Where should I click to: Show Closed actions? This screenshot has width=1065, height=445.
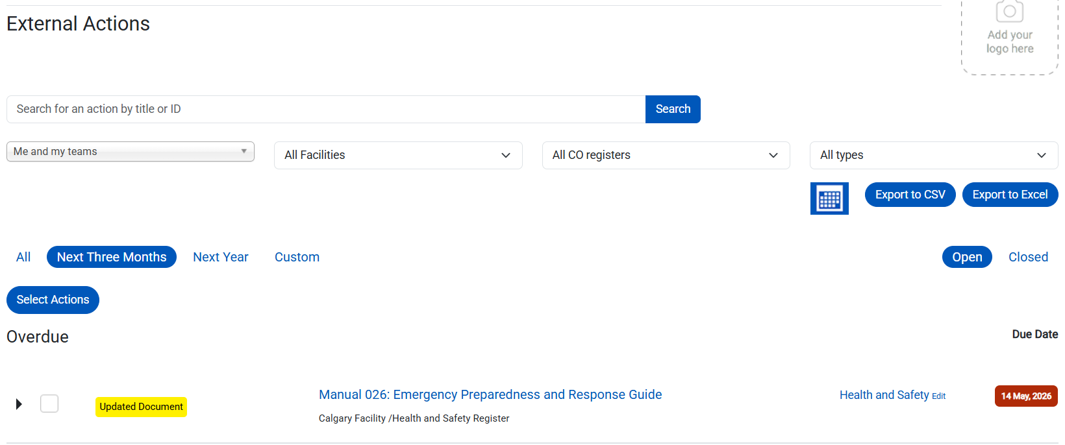tap(1028, 257)
